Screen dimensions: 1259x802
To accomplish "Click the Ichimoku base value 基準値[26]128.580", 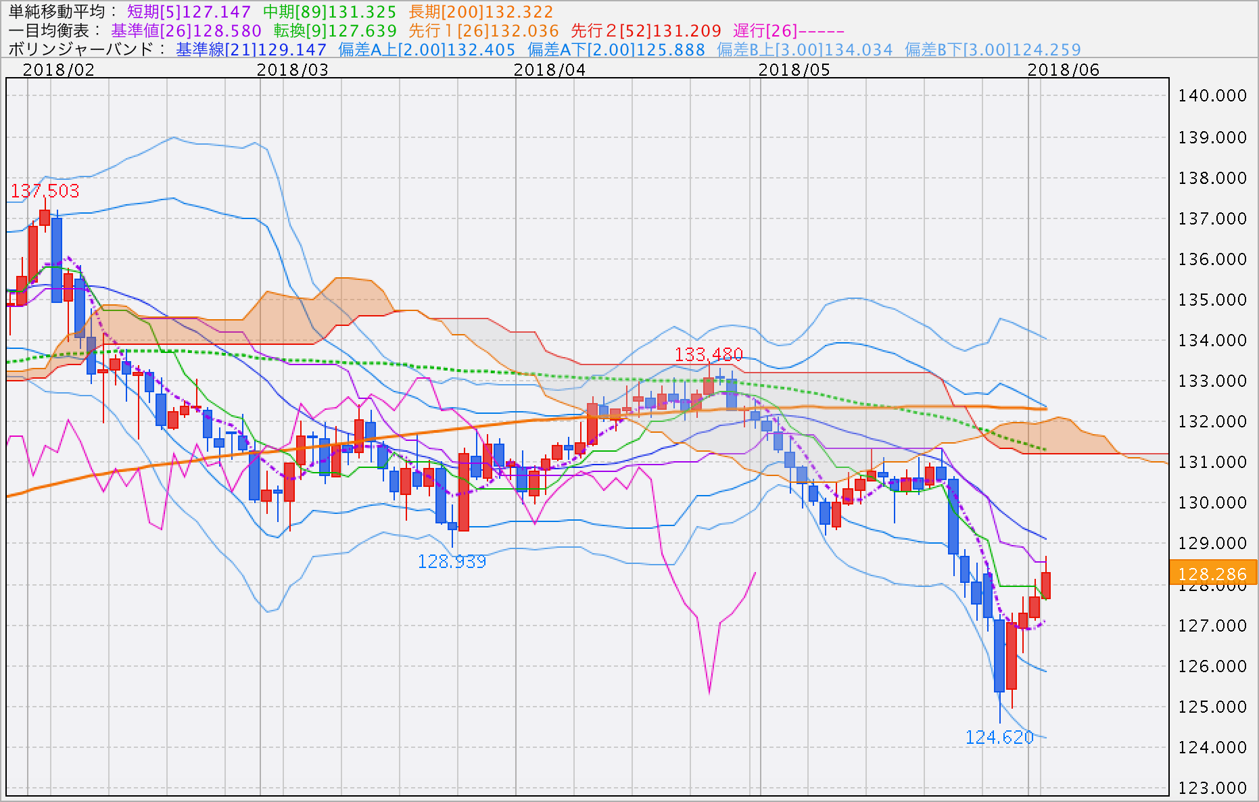I will tap(186, 30).
